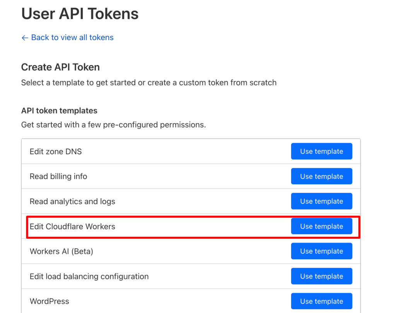Viewport: 396px width, 313px height.
Task: Use template for WordPress
Action: 321,301
